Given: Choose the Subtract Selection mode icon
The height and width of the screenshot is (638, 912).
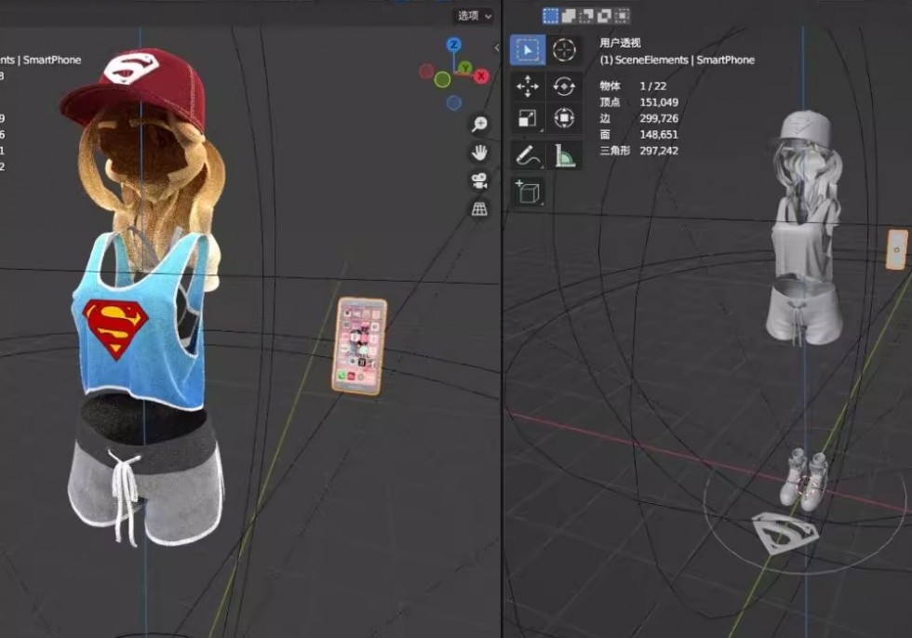Looking at the screenshot, I should tap(586, 16).
